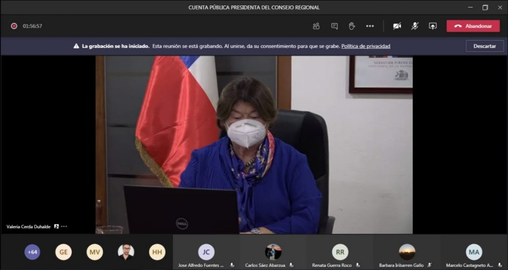
Task: Click the HH participant avatar
Action: pos(157,252)
